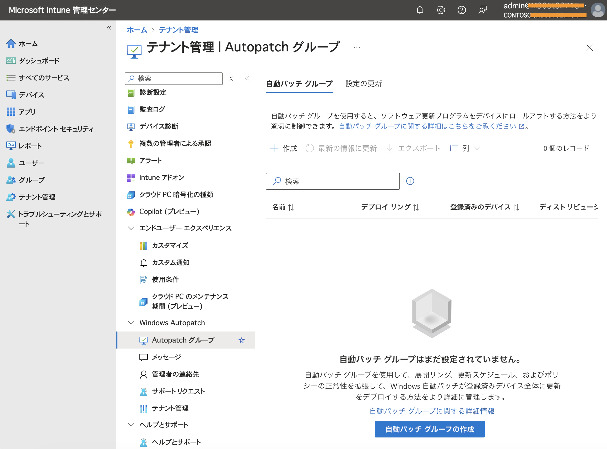Open link about 自動パッチ グループ details in description
The image size is (607, 449).
[x=432, y=126]
